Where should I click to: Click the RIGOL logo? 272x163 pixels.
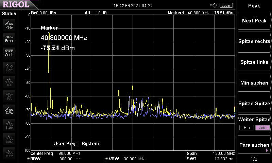tap(16, 4)
